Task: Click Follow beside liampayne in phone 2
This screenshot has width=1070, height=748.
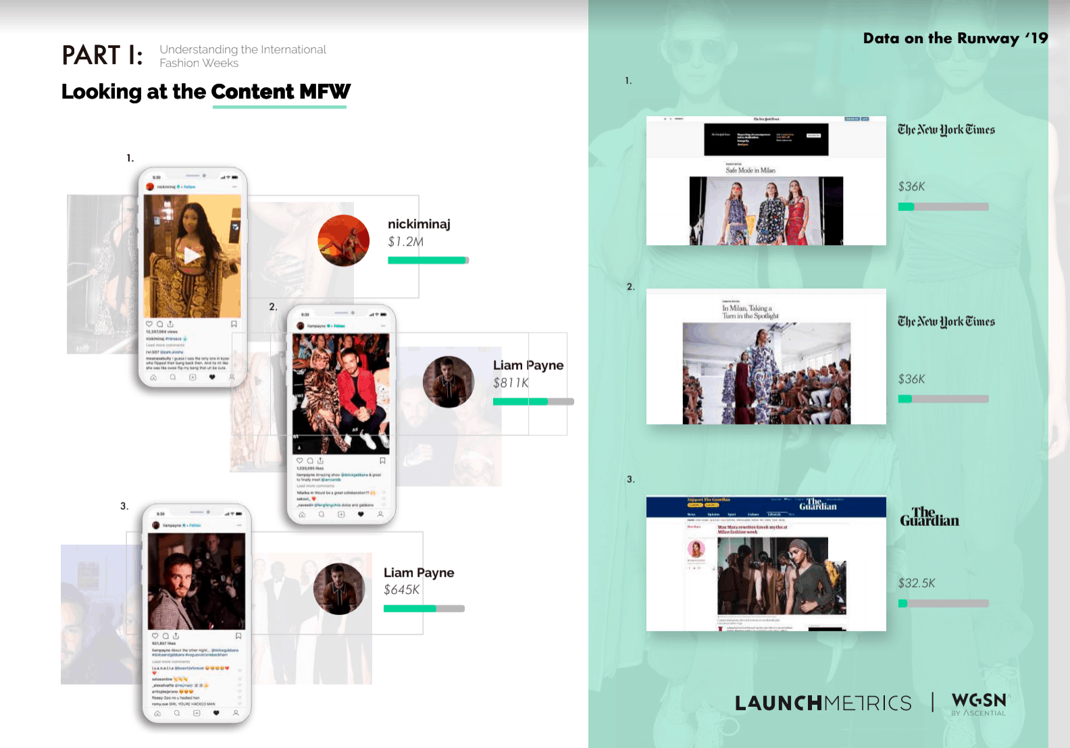Action: [340, 325]
